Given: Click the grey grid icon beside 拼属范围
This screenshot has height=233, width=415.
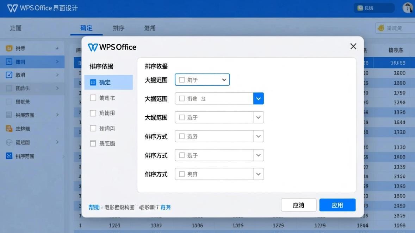Looking at the screenshot, I should pyautogui.click(x=9, y=115).
